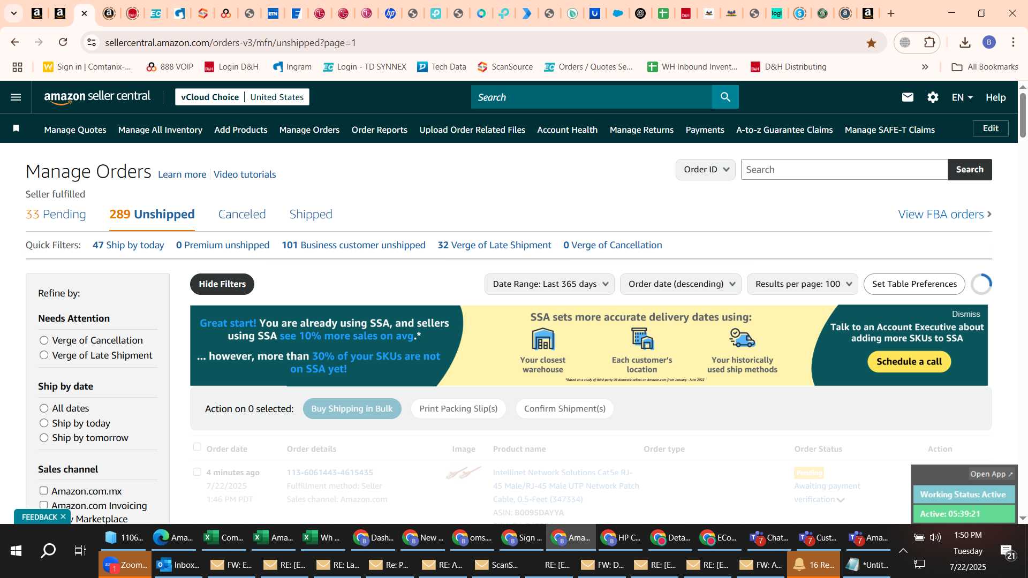Open the Order ID search type dropdown
The image size is (1028, 578).
[x=705, y=170]
